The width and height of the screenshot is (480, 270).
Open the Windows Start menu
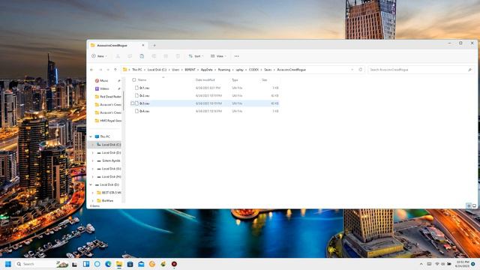coord(8,264)
